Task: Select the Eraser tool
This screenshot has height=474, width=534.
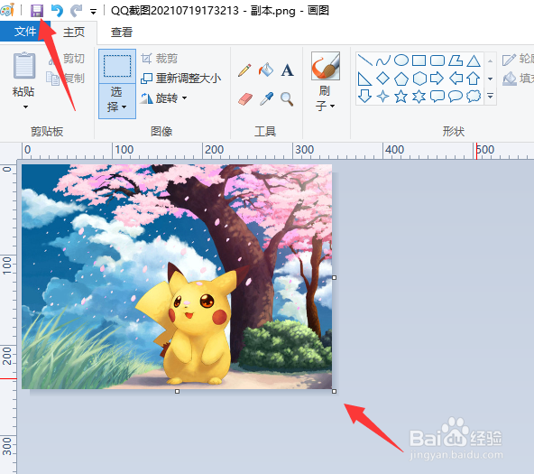Action: click(245, 99)
